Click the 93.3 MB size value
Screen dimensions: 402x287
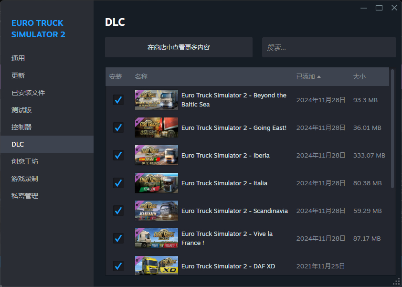(x=365, y=100)
